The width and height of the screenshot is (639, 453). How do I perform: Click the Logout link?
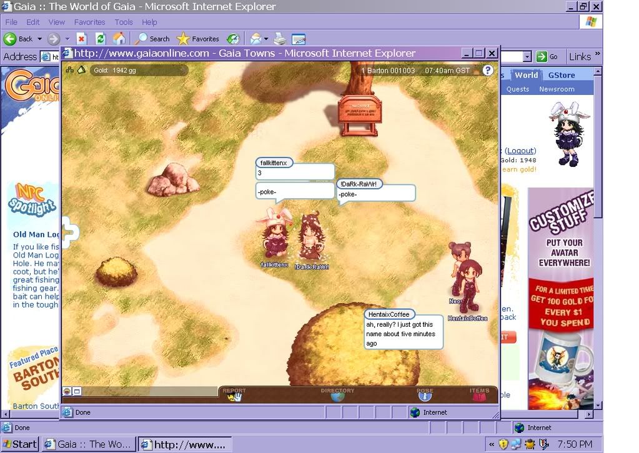click(x=520, y=151)
